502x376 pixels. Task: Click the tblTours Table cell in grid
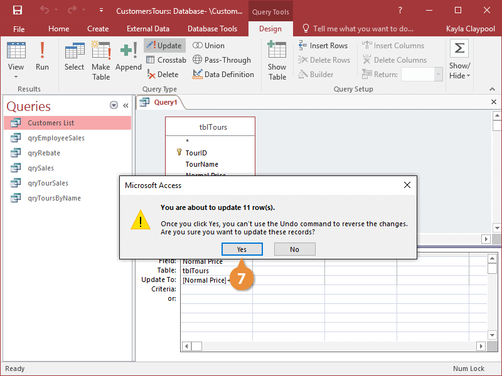[216, 271]
